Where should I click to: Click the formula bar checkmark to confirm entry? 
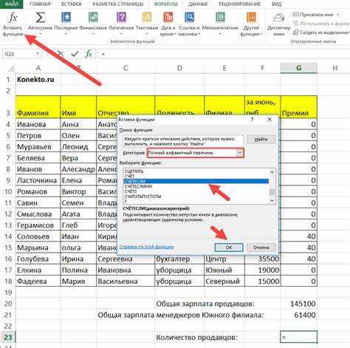coord(75,54)
